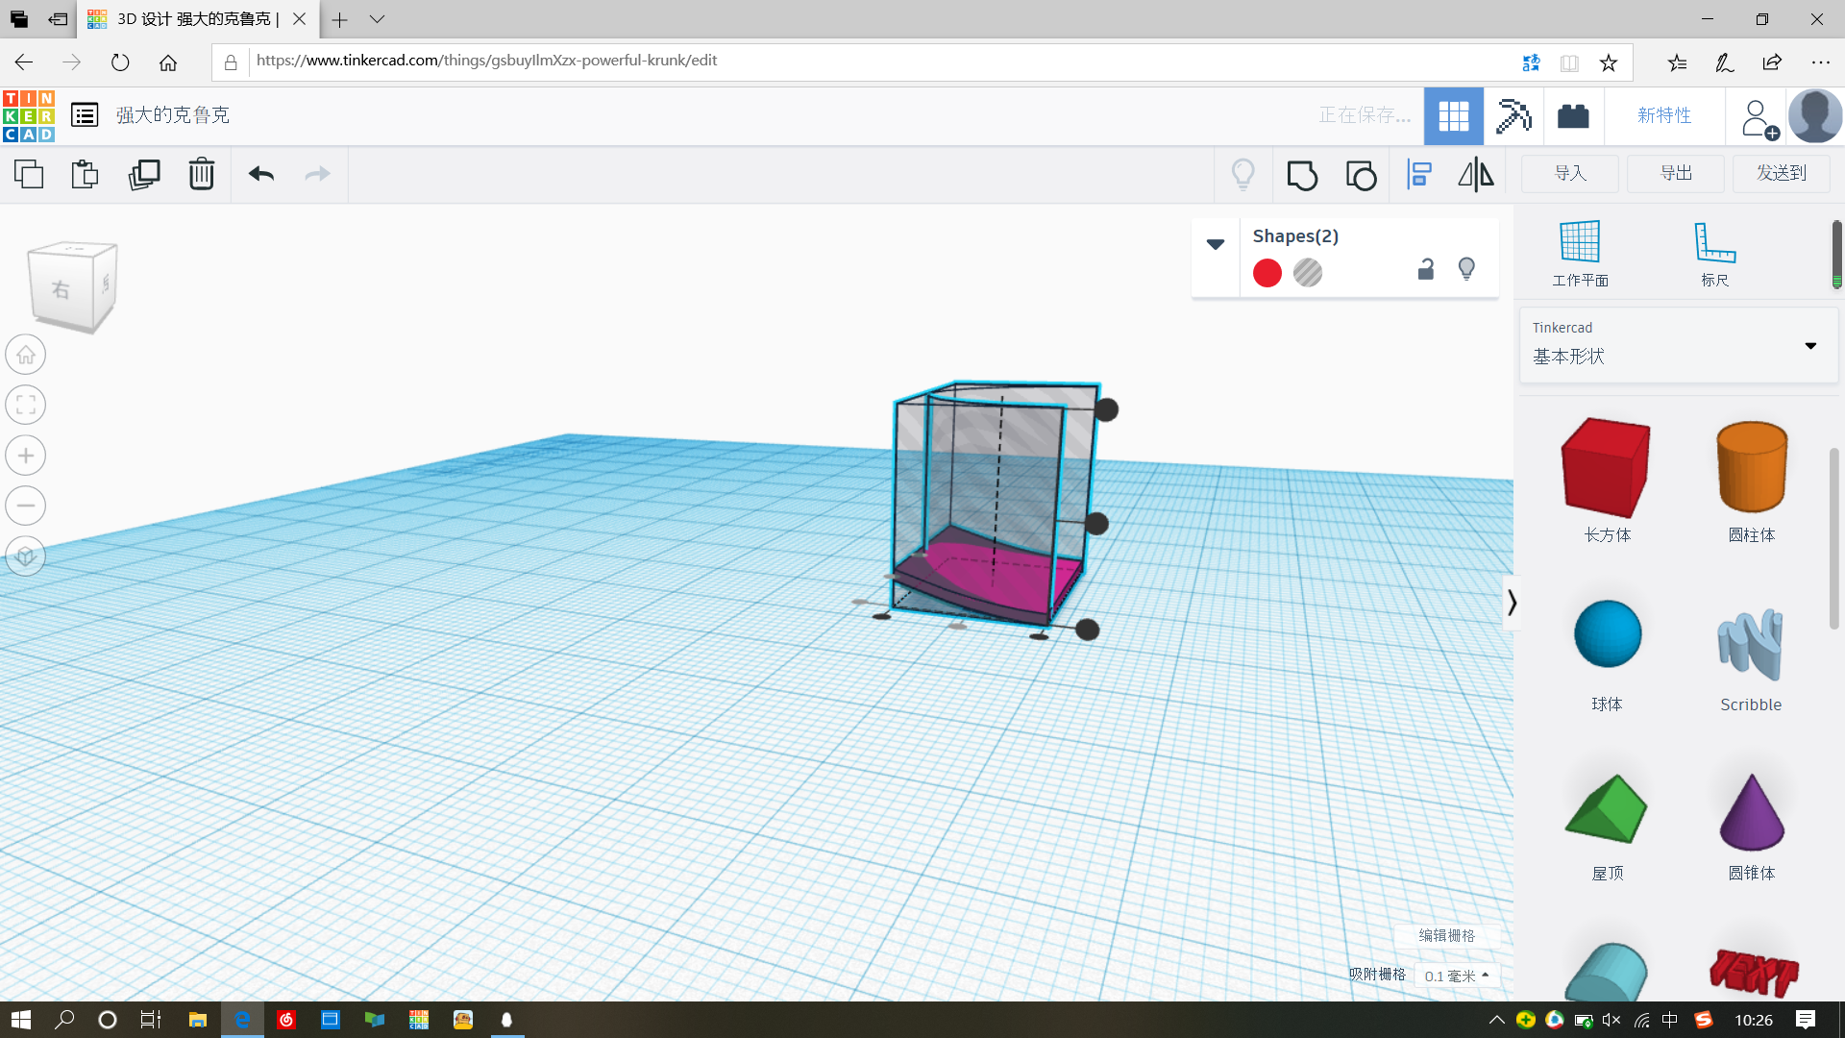Image resolution: width=1845 pixels, height=1038 pixels.
Task: Ungroup the selected shapes
Action: point(1361,175)
